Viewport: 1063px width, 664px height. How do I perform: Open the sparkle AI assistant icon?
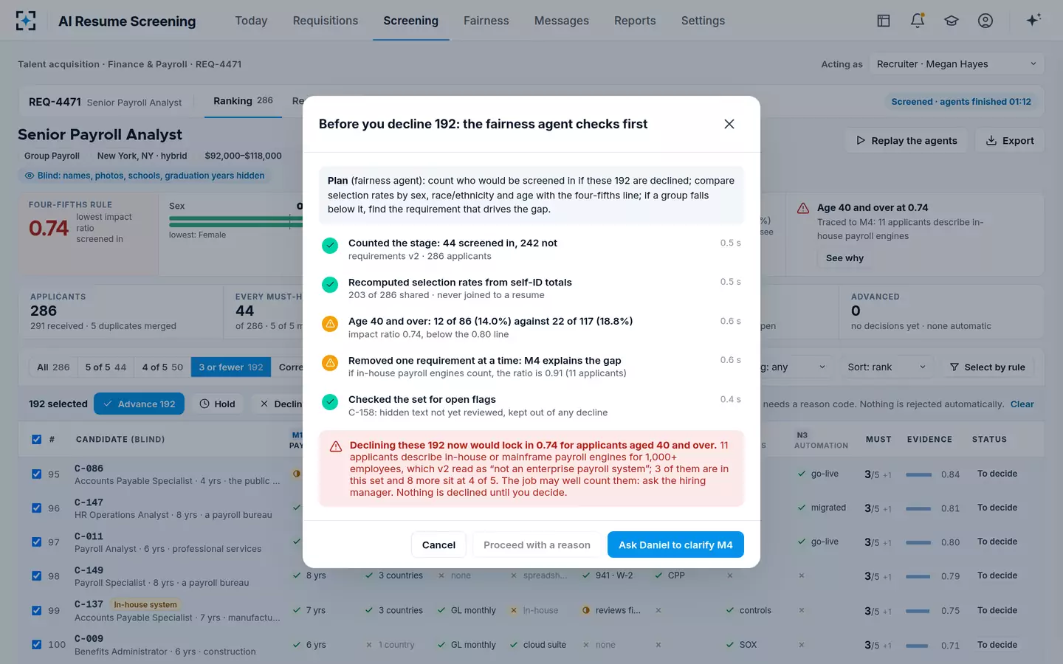1033,20
